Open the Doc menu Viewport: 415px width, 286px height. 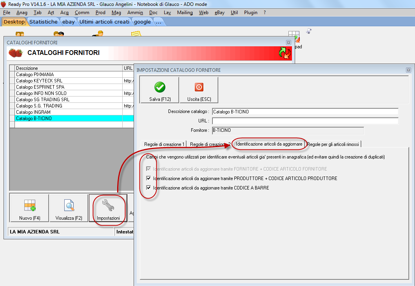tap(153, 13)
